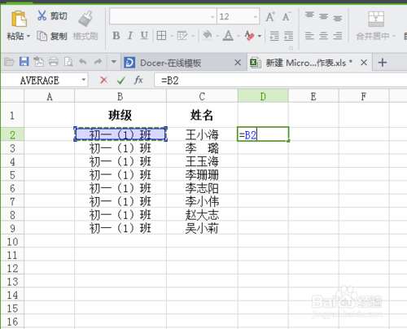Screen dimensions: 407x329
Task: Expand the font size 12 dropdown
Action: [x=256, y=17]
